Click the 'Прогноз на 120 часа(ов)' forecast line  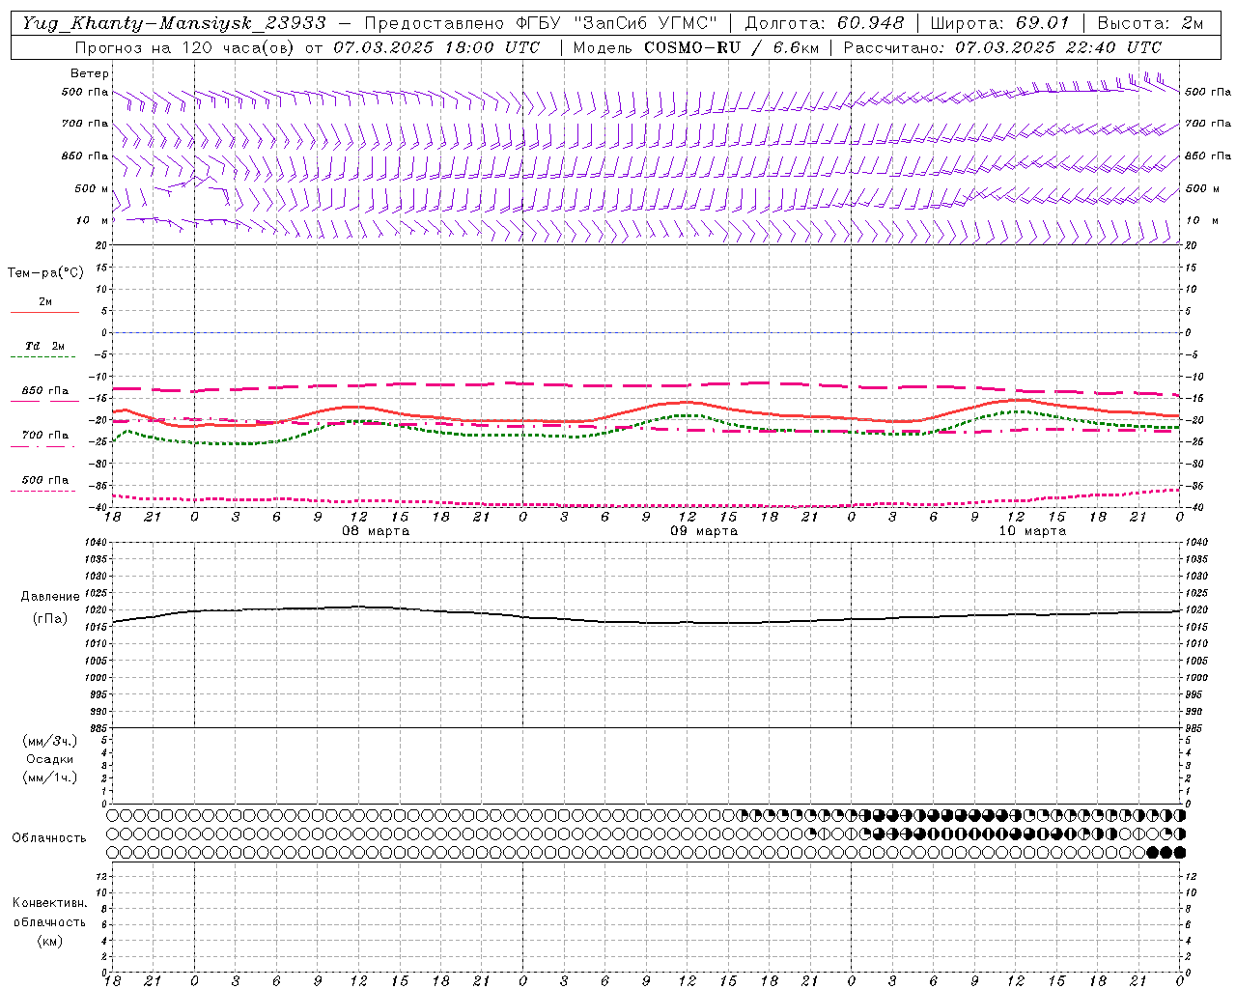pyautogui.click(x=185, y=47)
